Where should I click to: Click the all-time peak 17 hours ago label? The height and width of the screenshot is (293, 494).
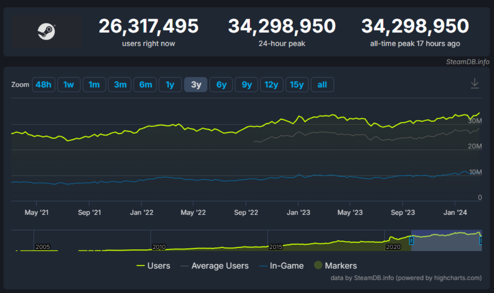coord(415,44)
